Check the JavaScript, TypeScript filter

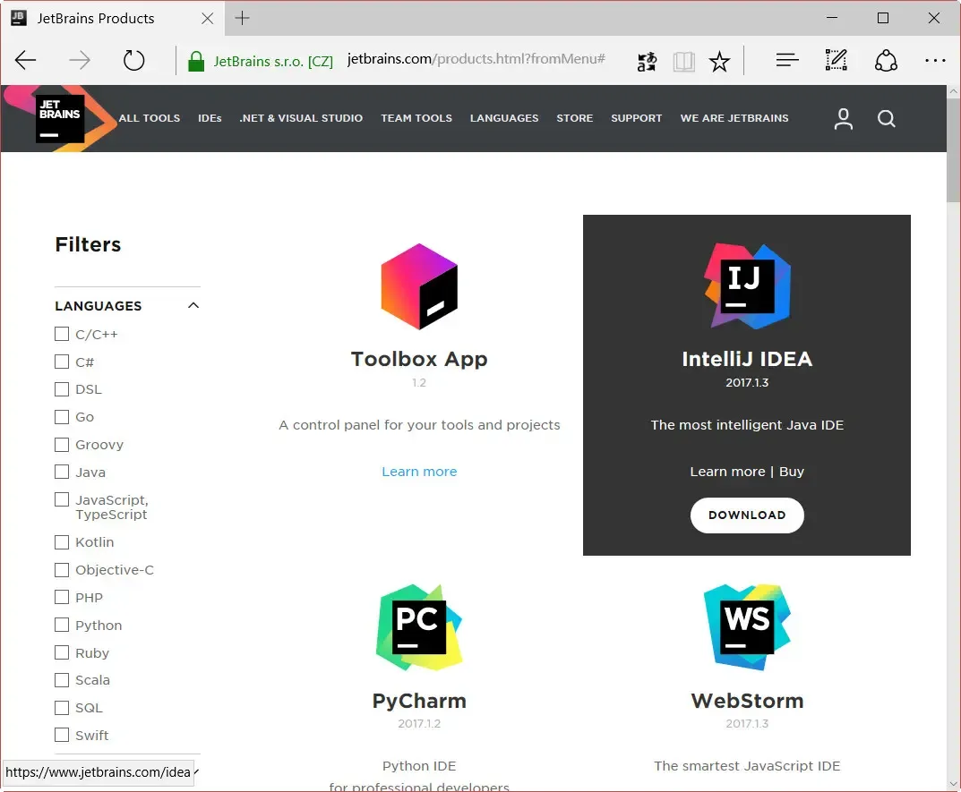[x=61, y=499]
